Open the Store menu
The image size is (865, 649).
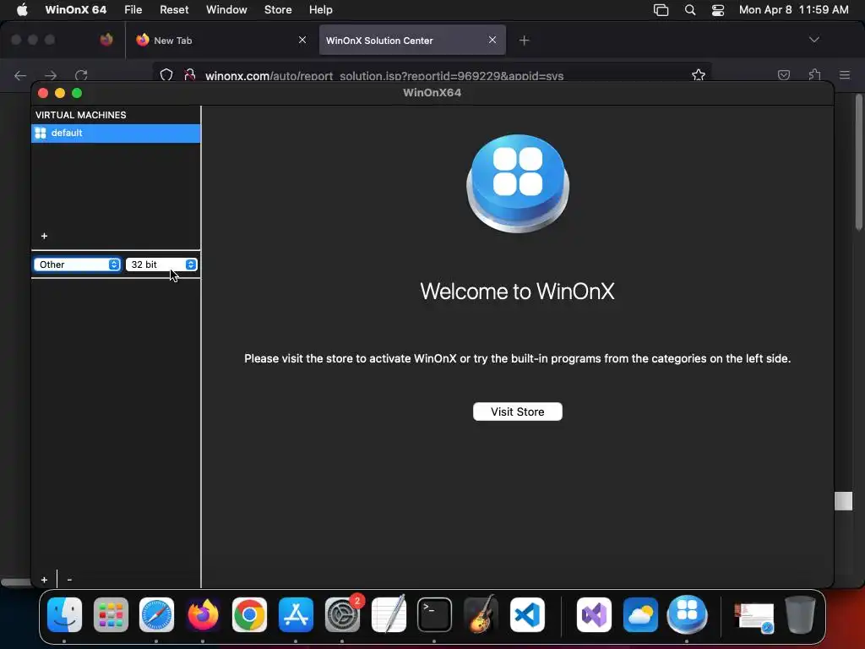point(277,10)
